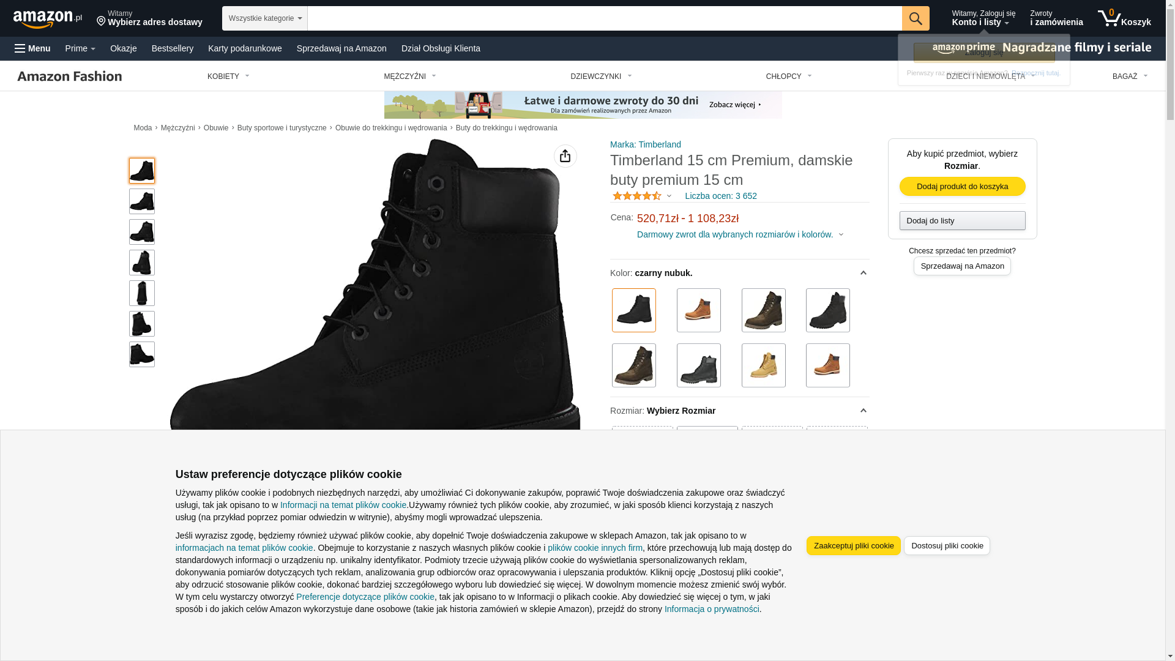Open the Okazje nav item
The height and width of the screenshot is (661, 1175).
tap(123, 48)
